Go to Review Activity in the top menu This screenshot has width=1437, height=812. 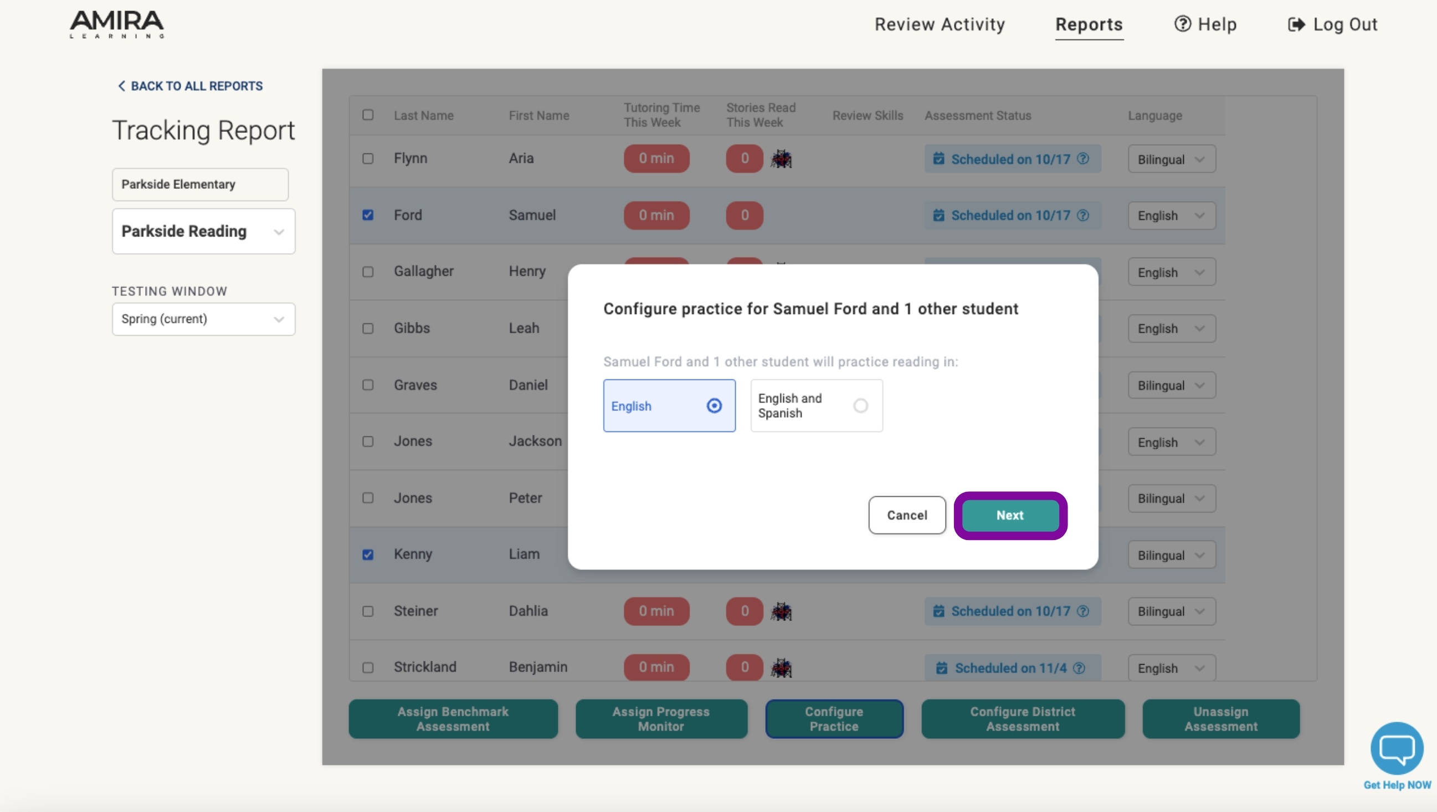[940, 24]
